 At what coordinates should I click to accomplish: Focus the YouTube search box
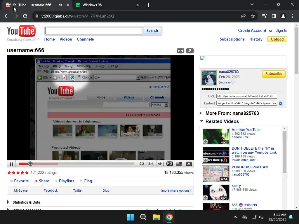click(93, 31)
